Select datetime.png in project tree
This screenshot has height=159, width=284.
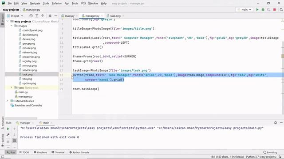click(x=30, y=34)
